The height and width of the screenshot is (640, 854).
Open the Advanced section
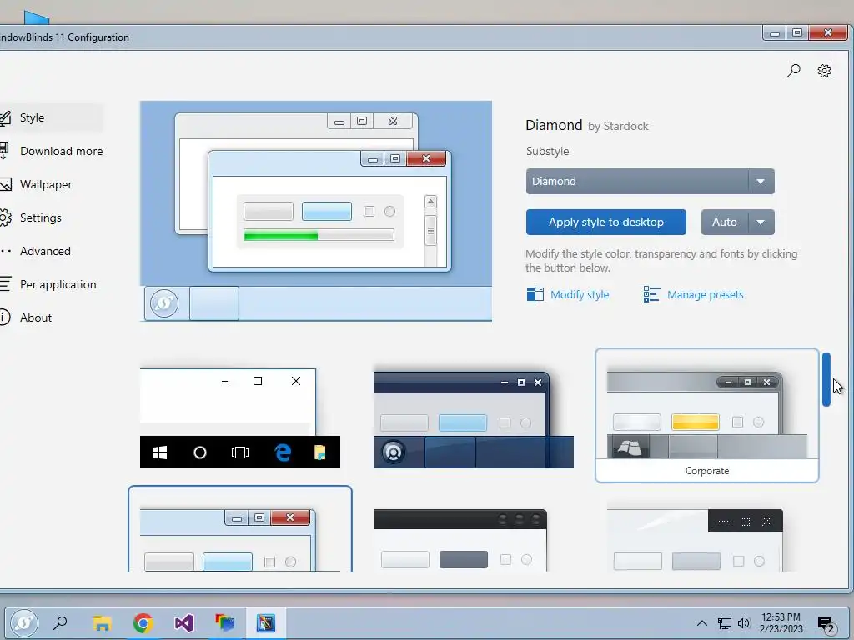coord(45,251)
